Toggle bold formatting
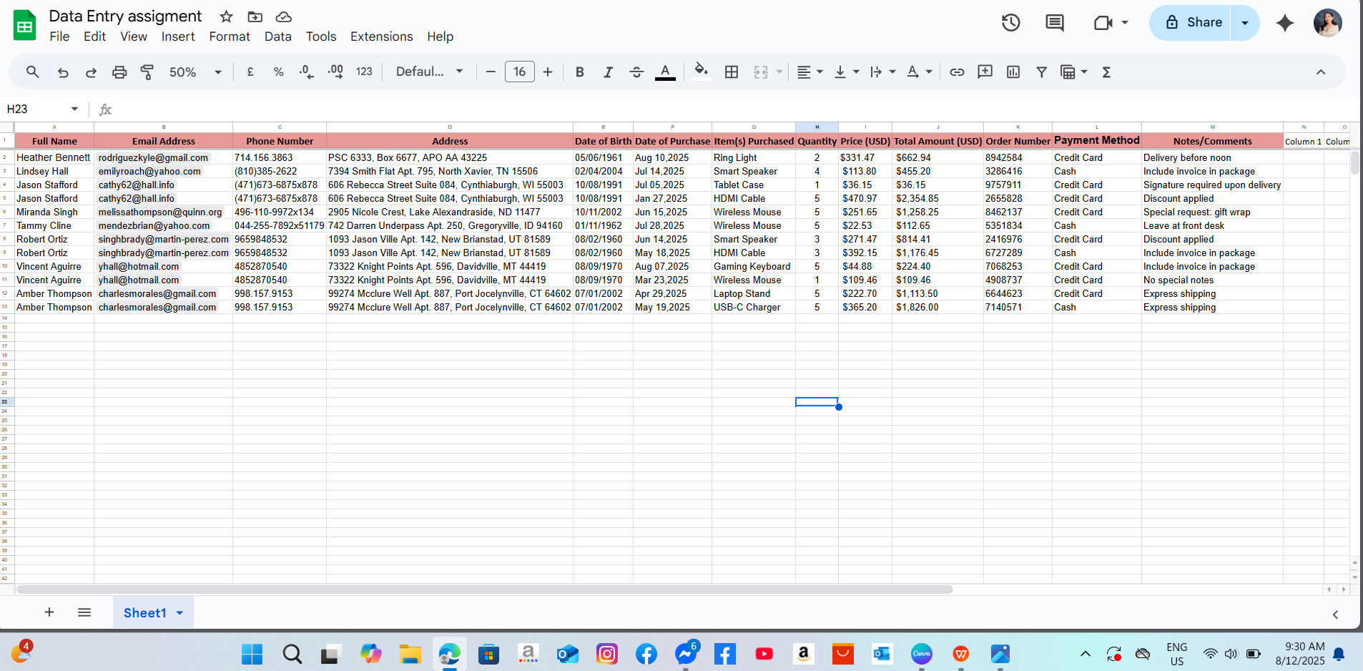 tap(580, 72)
